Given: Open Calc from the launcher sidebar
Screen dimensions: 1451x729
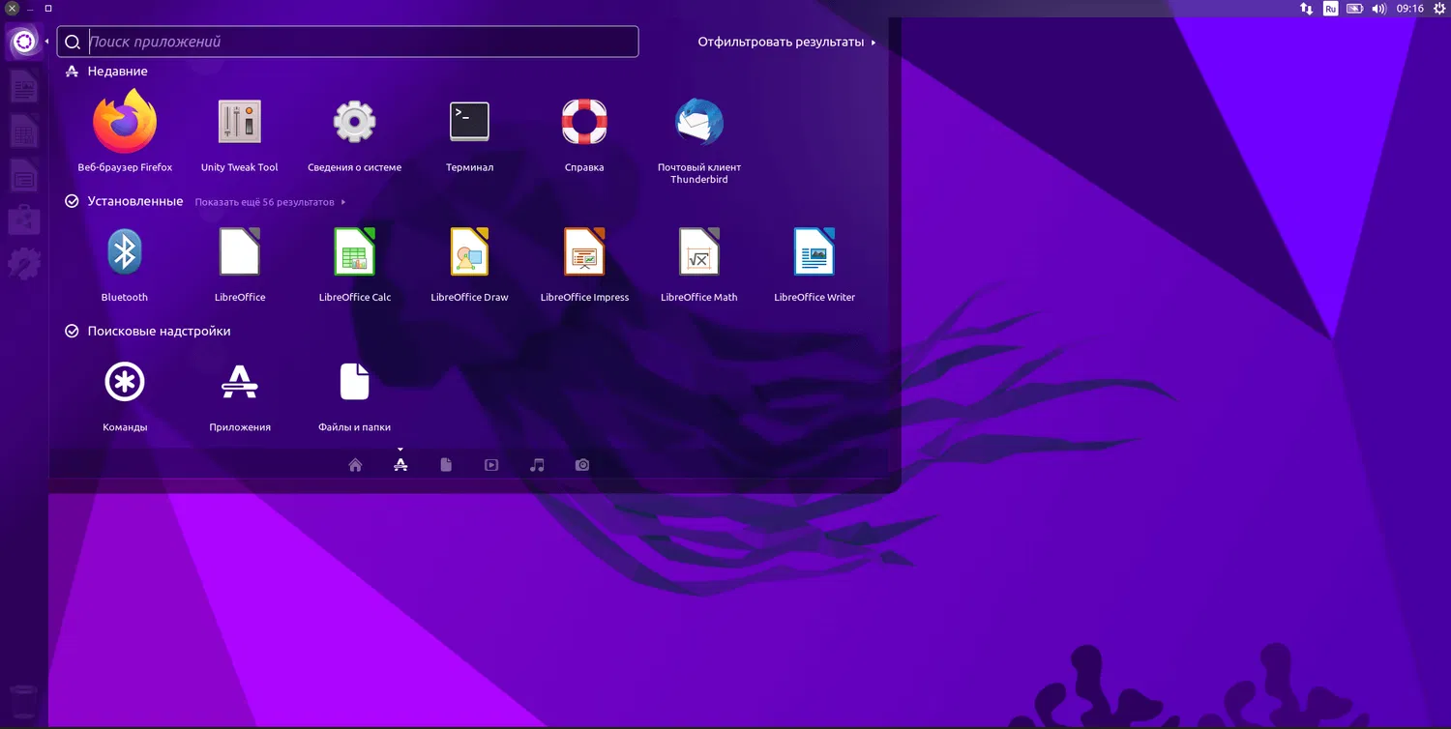Looking at the screenshot, I should [x=24, y=132].
